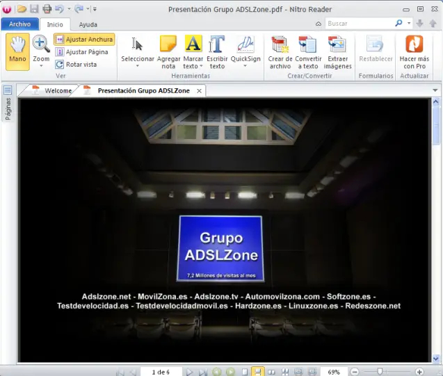This screenshot has height=376, width=443.
Task: Redo the last action
Action: pos(79,9)
